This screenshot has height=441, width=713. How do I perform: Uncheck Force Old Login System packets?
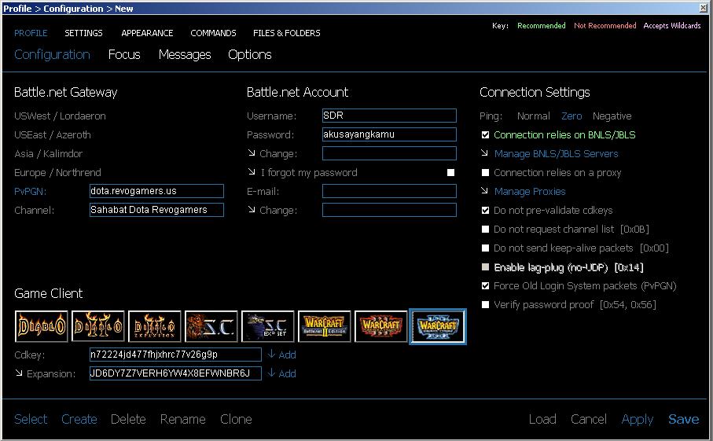point(485,286)
